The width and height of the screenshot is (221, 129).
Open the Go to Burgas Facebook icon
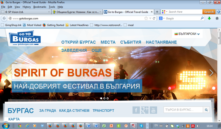tap(136, 110)
